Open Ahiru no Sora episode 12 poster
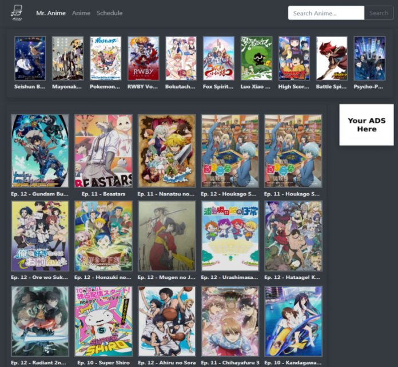Image resolution: width=398 pixels, height=367 pixels. point(167,321)
